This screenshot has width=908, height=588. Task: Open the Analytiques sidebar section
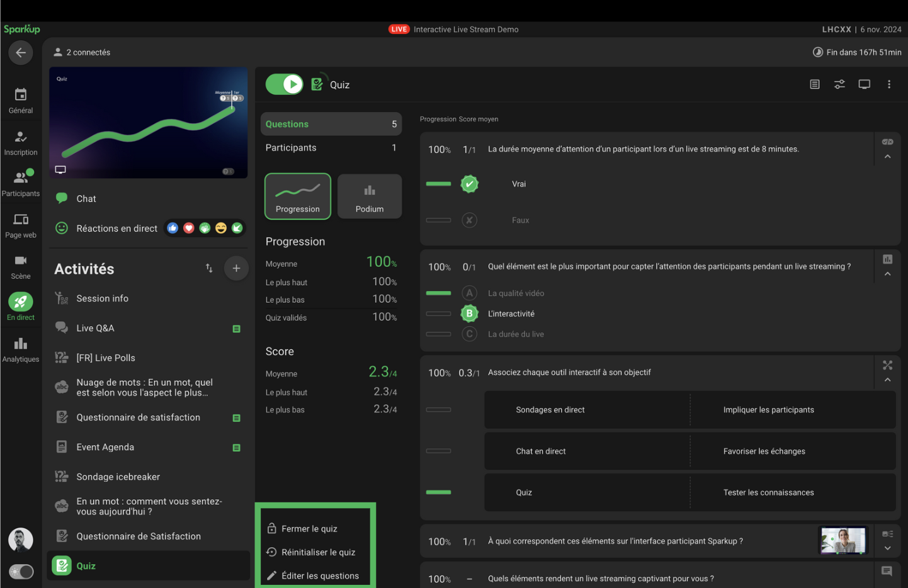pos(21,349)
